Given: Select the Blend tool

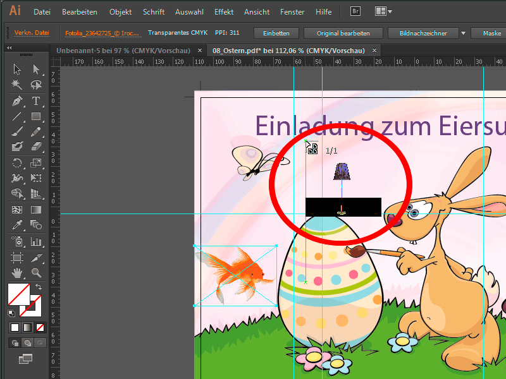Looking at the screenshot, I should pos(36,225).
